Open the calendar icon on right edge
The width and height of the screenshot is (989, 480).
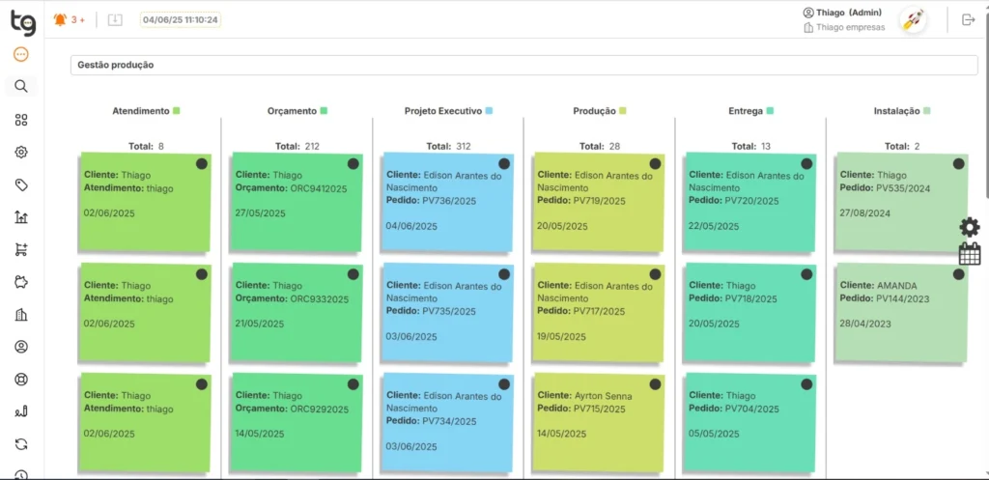tap(970, 254)
